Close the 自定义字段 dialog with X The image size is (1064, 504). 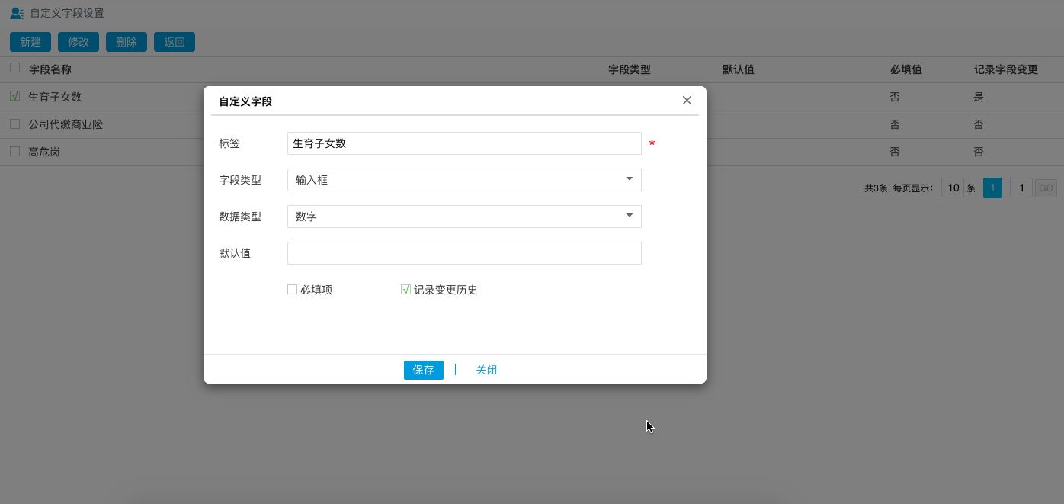pyautogui.click(x=687, y=101)
